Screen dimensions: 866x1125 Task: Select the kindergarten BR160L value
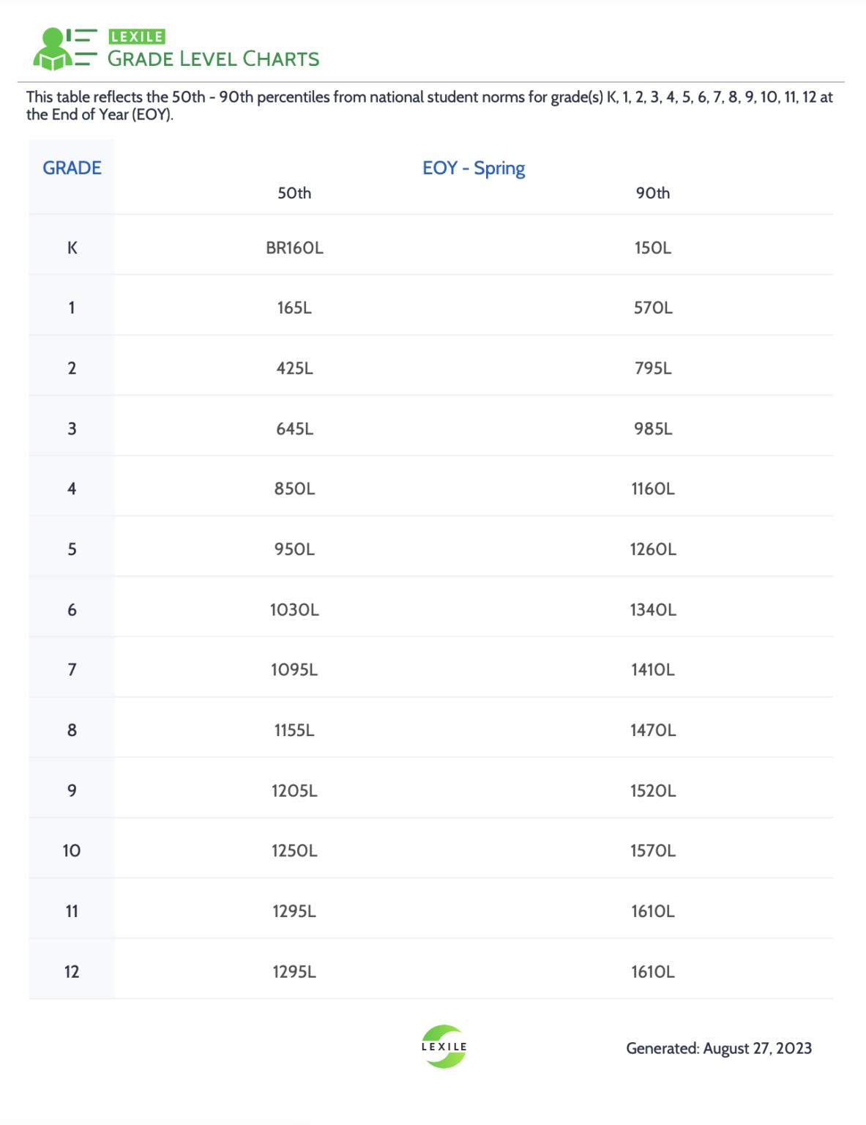(294, 248)
